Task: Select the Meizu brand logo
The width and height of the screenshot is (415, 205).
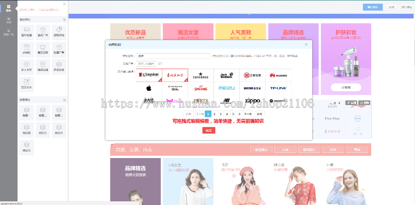Action: 226,88
